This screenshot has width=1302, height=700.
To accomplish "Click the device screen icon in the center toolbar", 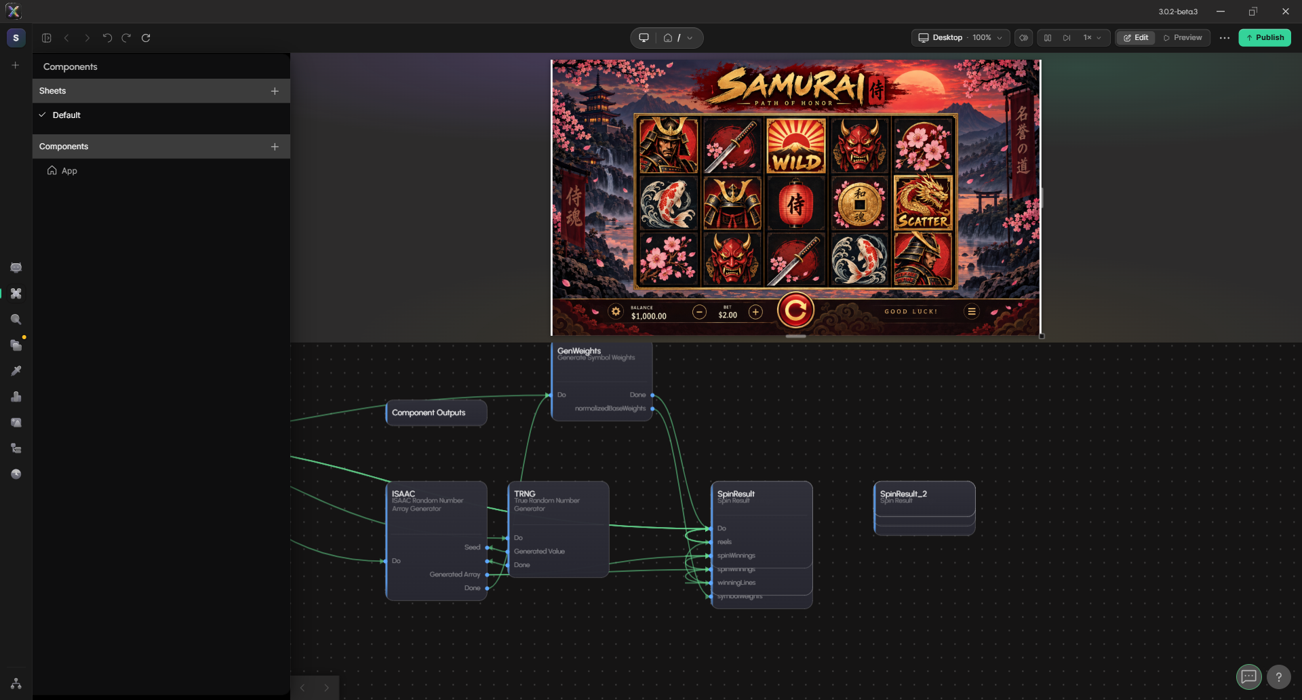I will [644, 38].
